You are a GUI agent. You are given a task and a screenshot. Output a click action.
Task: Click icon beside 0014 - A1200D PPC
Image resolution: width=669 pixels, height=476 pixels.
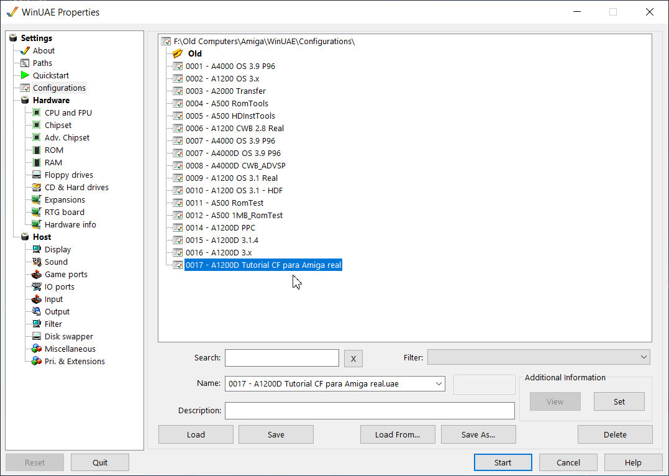click(178, 227)
